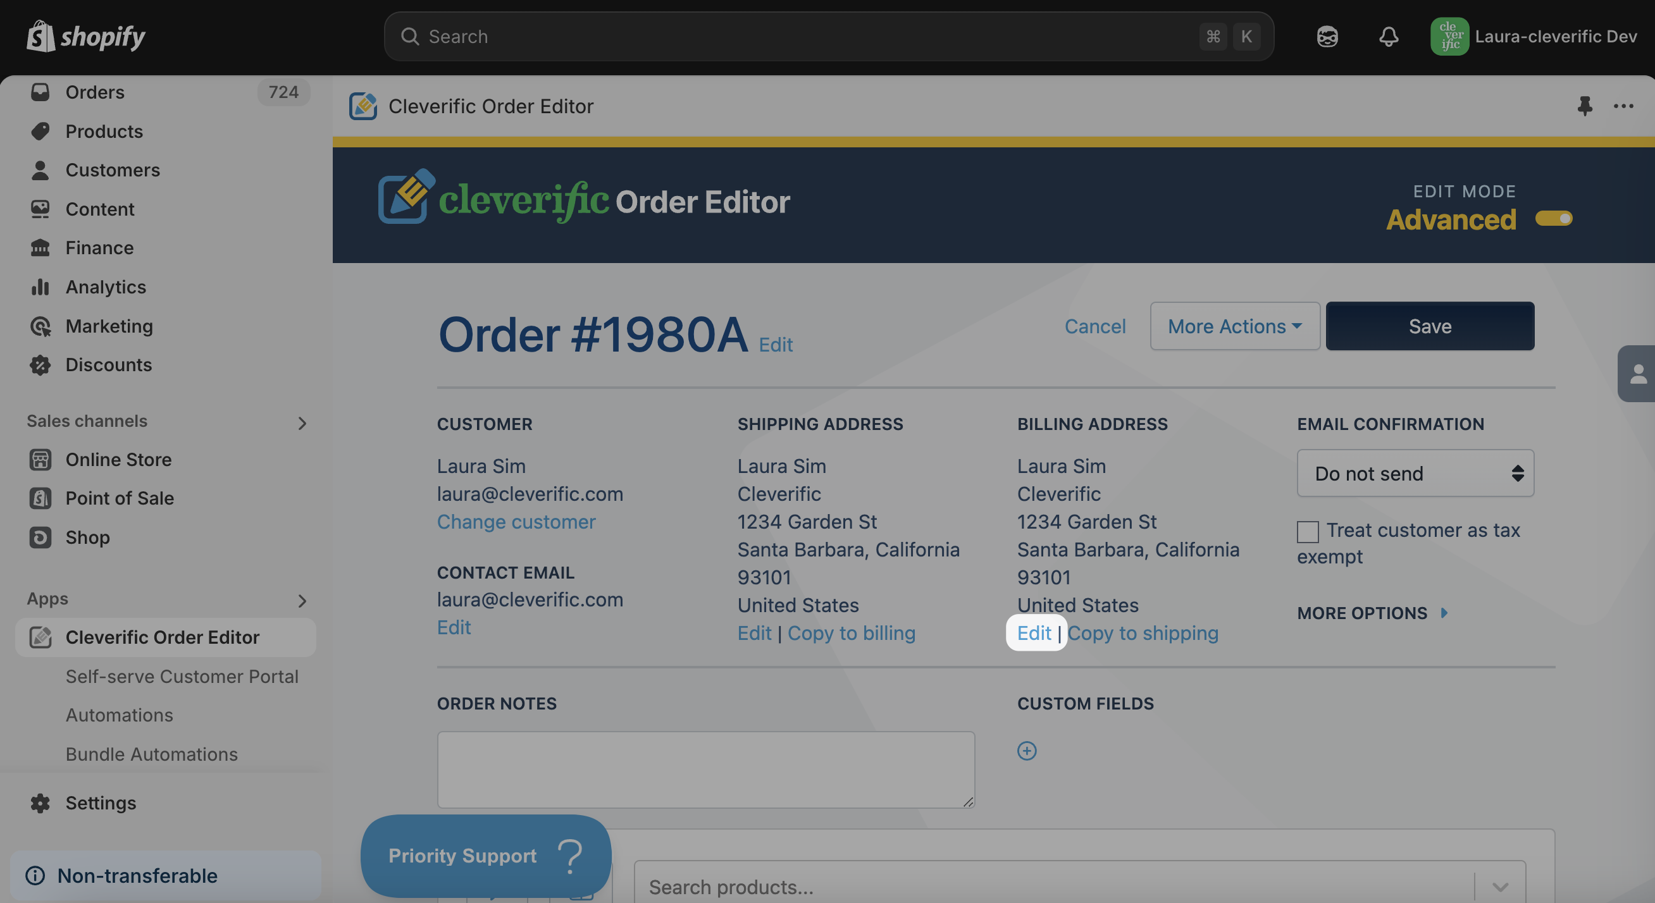
Task: Click the Settings gear icon
Action: pos(40,803)
